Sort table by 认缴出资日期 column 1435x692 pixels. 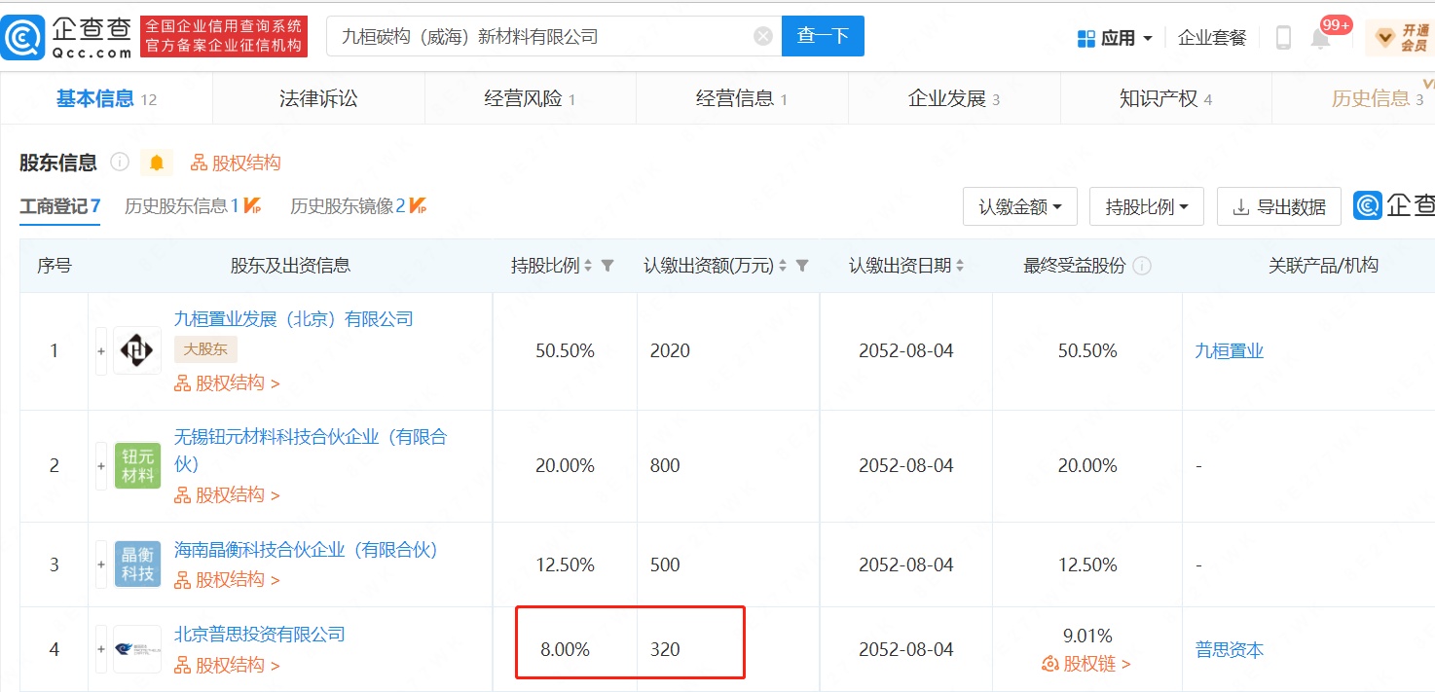pyautogui.click(x=960, y=266)
